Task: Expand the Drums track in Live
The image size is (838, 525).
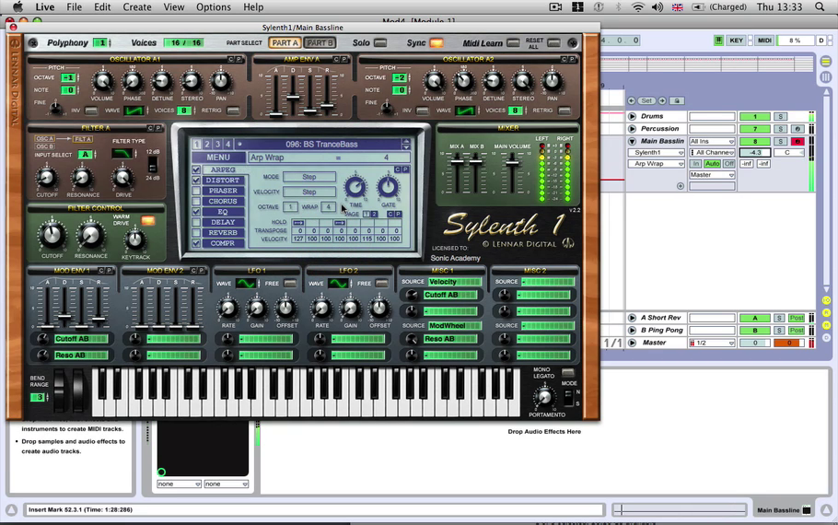Action: 633,116
